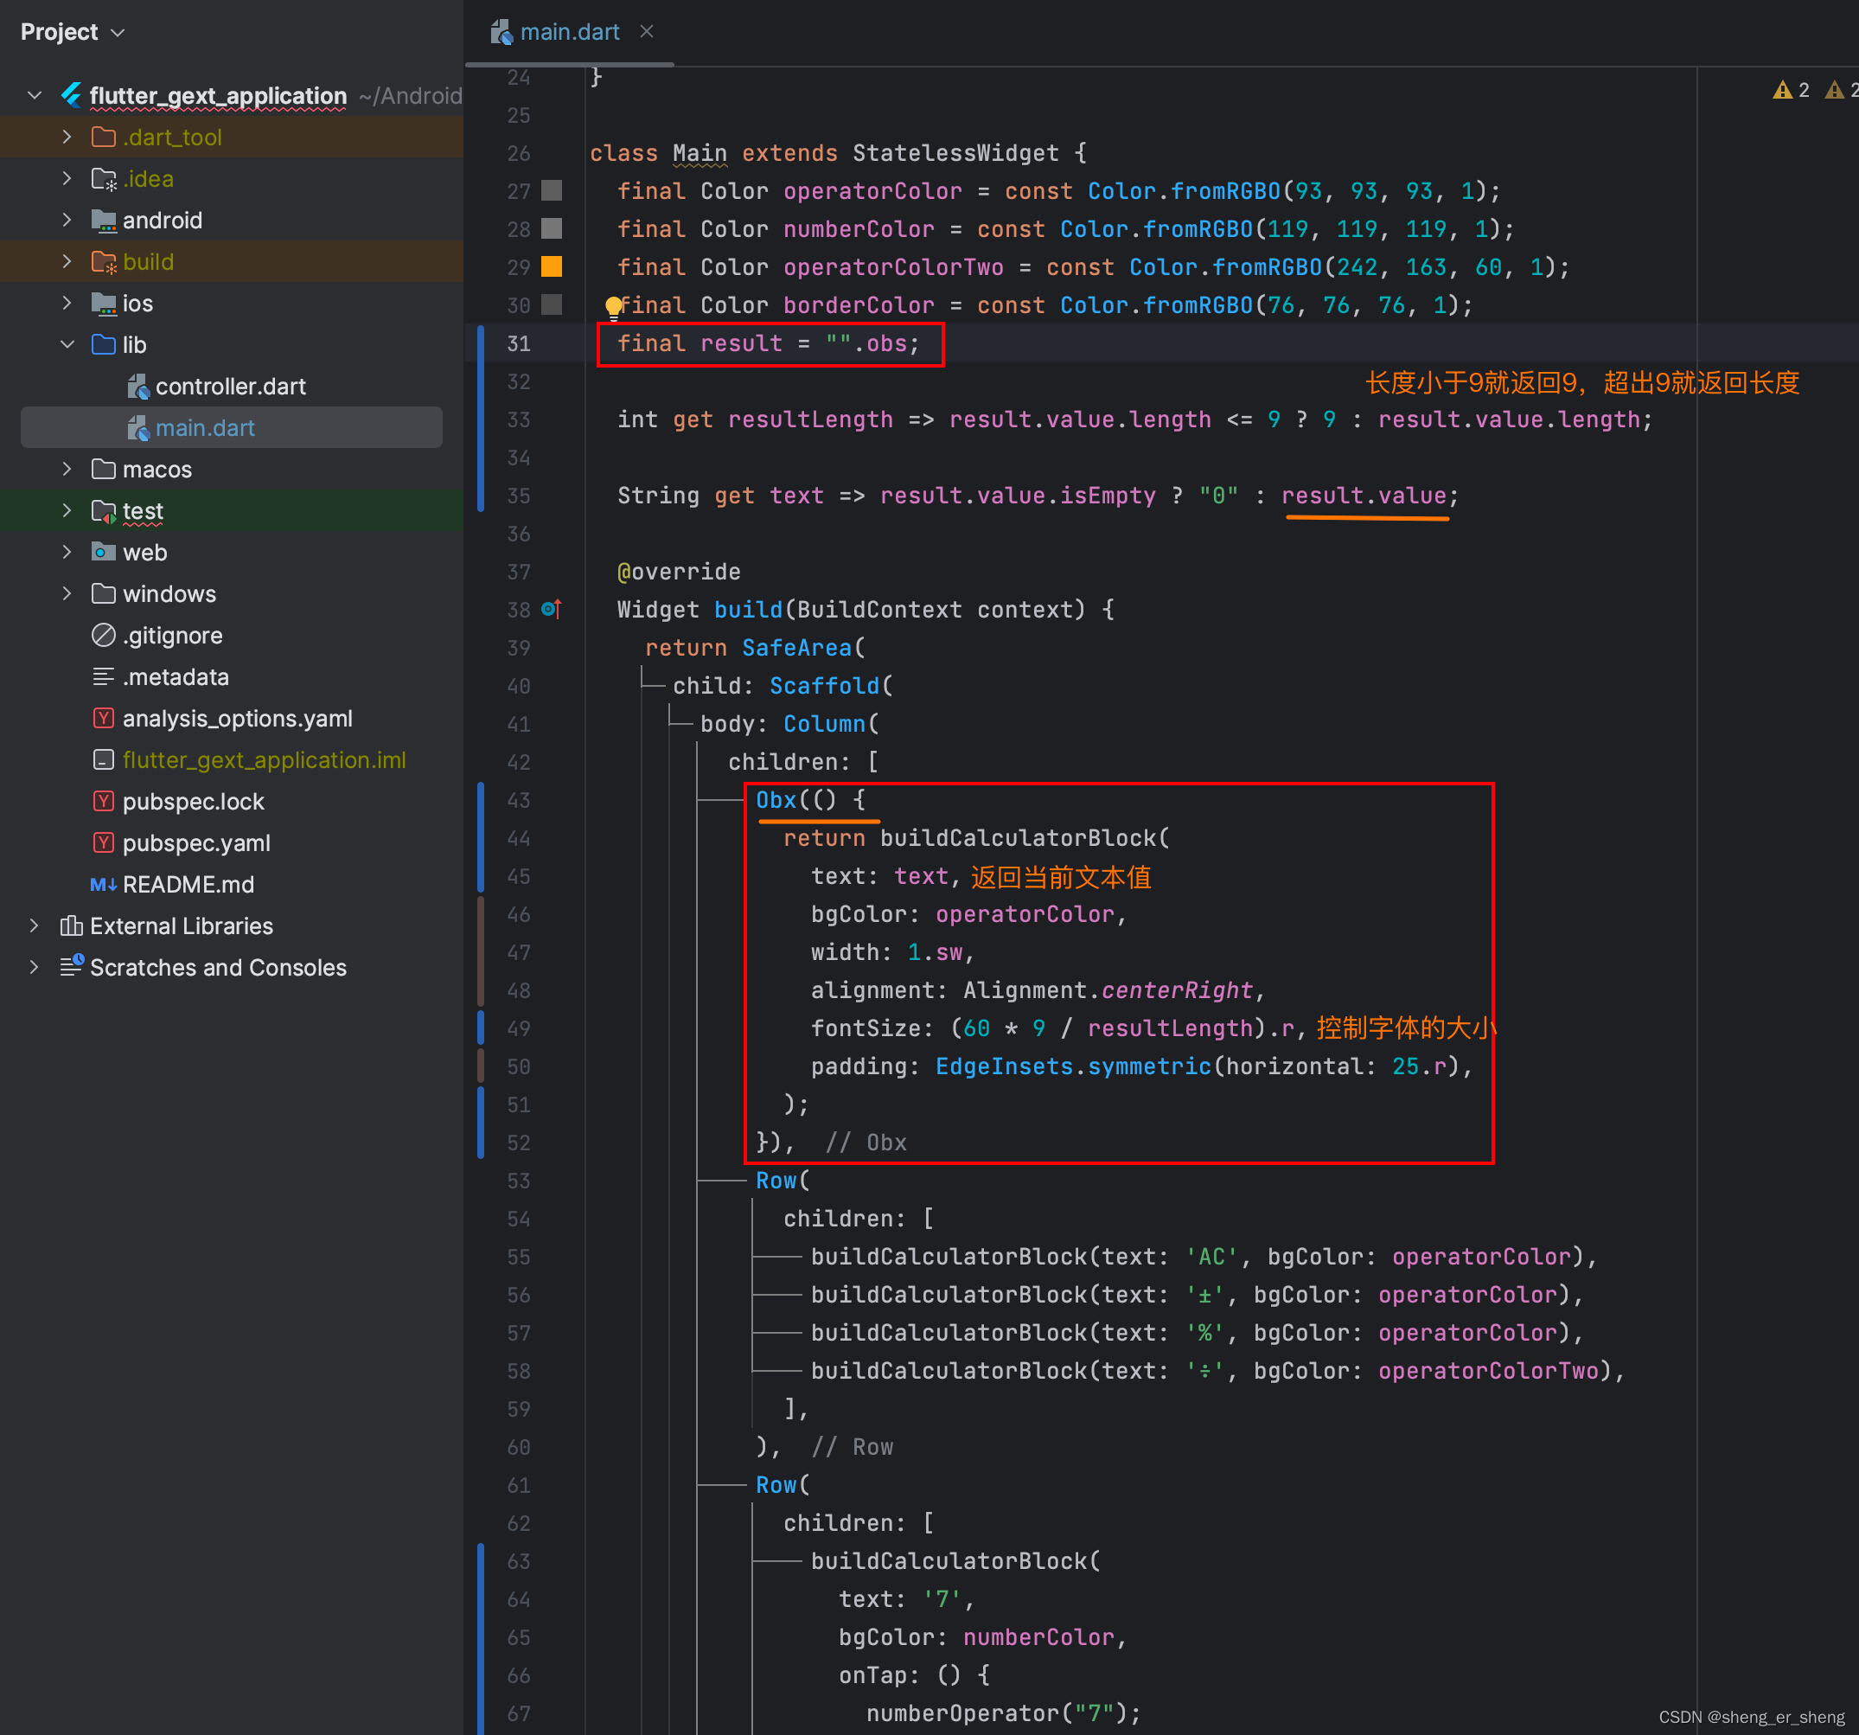
Task: Click the lightbulb quick-fix icon on line 30
Action: tap(613, 307)
